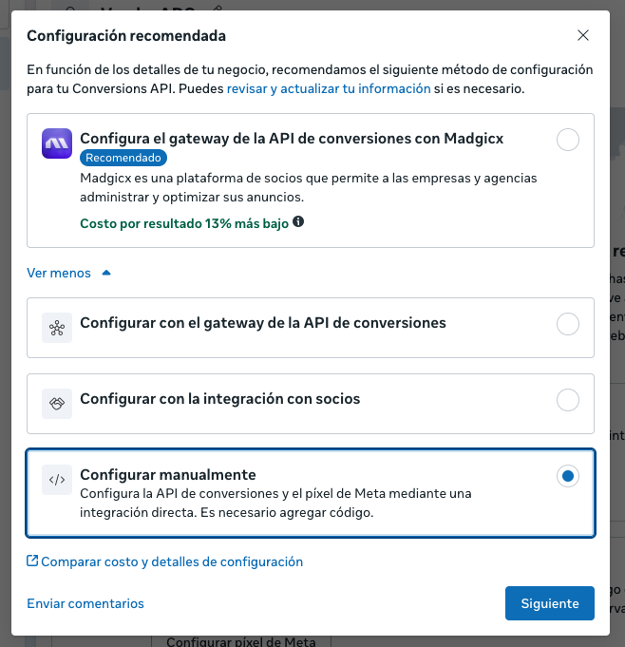Click Costo por resultado 13% más bajo text

pos(185,222)
